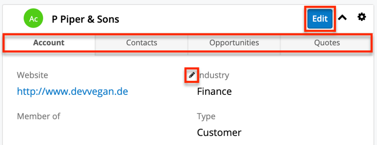This screenshot has width=377, height=145.
Task: Click the blue Edit button
Action: click(x=320, y=19)
